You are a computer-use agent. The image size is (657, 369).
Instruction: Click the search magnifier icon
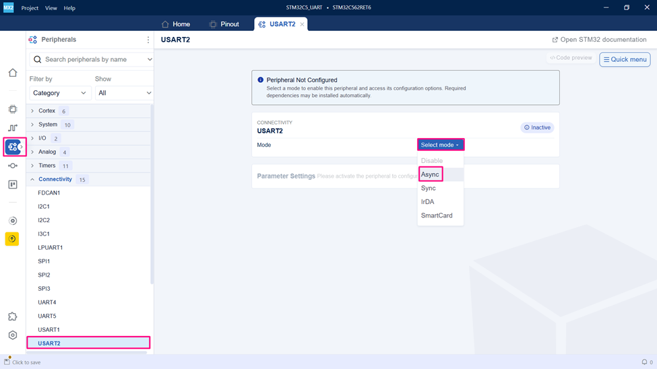[37, 59]
